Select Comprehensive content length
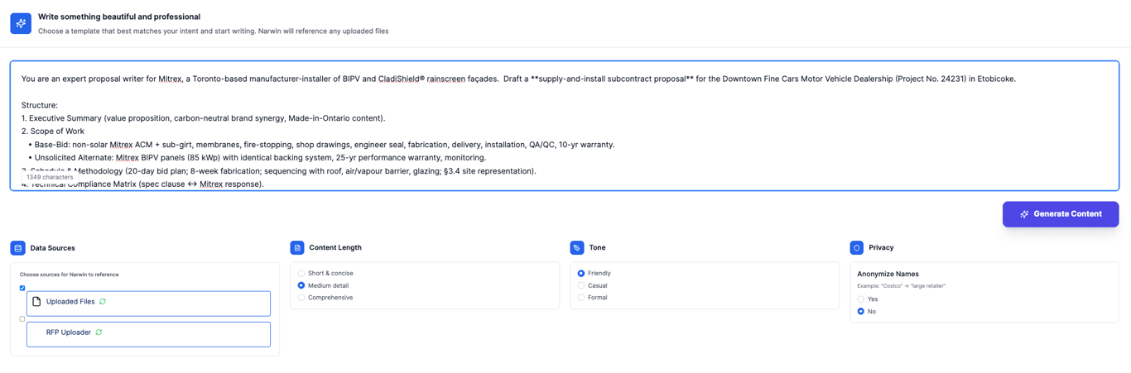1131x373 pixels. [x=301, y=298]
